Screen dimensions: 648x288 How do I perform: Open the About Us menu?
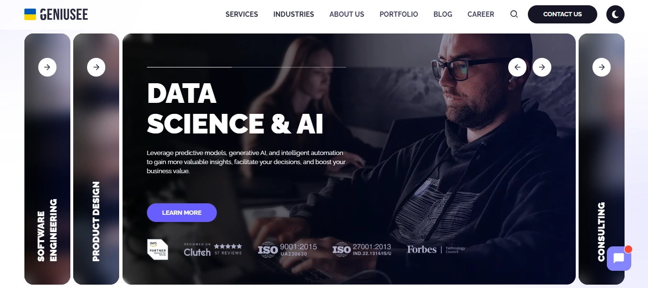tap(347, 14)
